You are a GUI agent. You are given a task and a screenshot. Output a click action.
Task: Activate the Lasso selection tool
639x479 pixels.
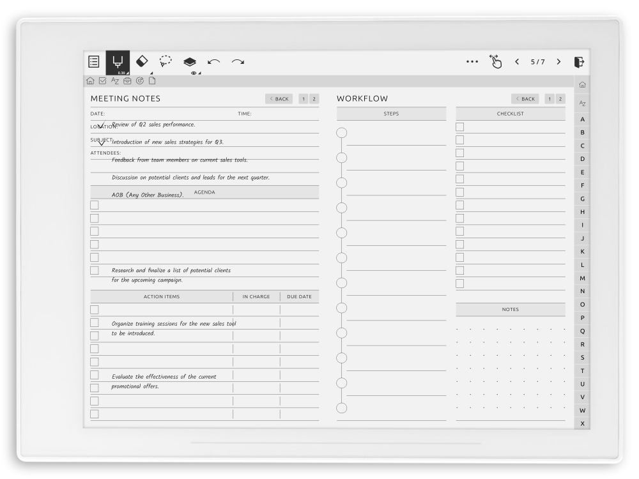(x=166, y=61)
